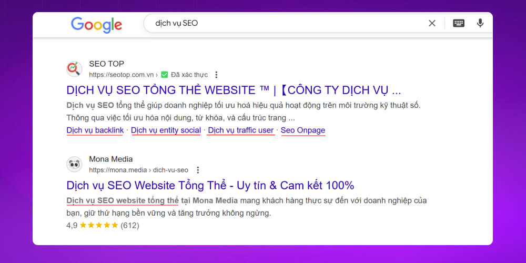The width and height of the screenshot is (526, 263).
Task: Click the 'Mona Media' site name
Action: click(110, 159)
